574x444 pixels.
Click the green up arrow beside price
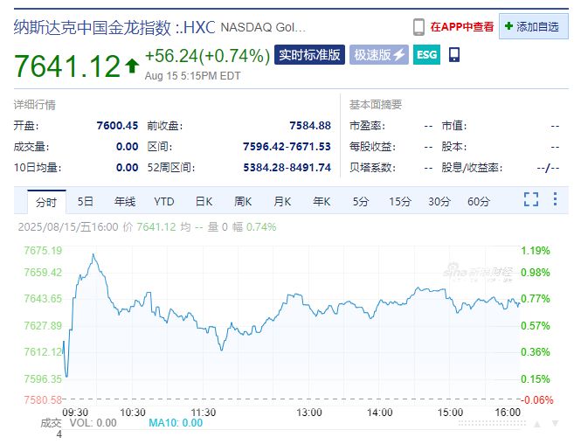(x=132, y=66)
